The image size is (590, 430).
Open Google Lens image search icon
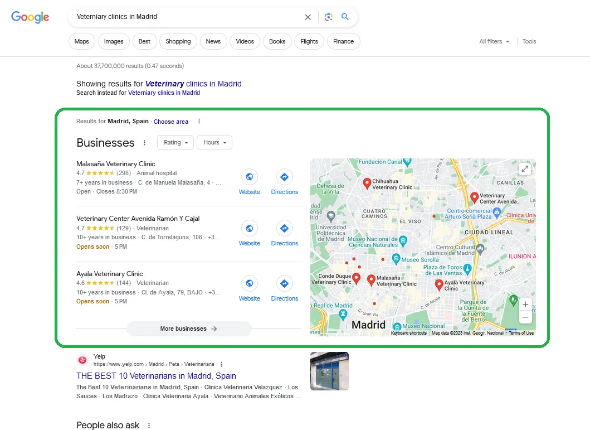pos(329,17)
